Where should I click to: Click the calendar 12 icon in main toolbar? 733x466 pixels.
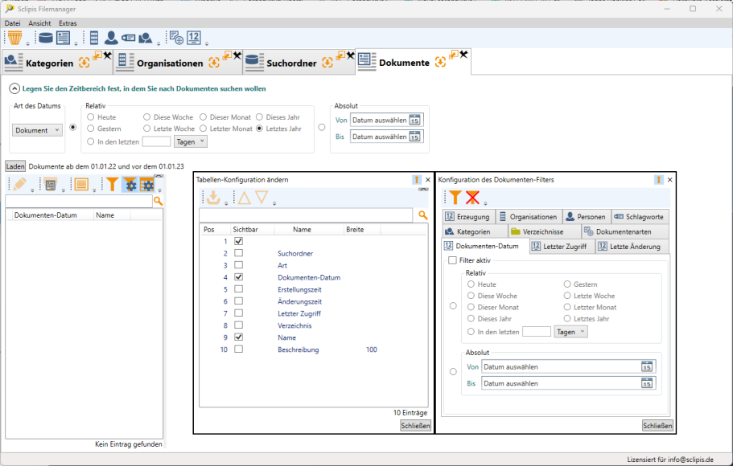194,37
